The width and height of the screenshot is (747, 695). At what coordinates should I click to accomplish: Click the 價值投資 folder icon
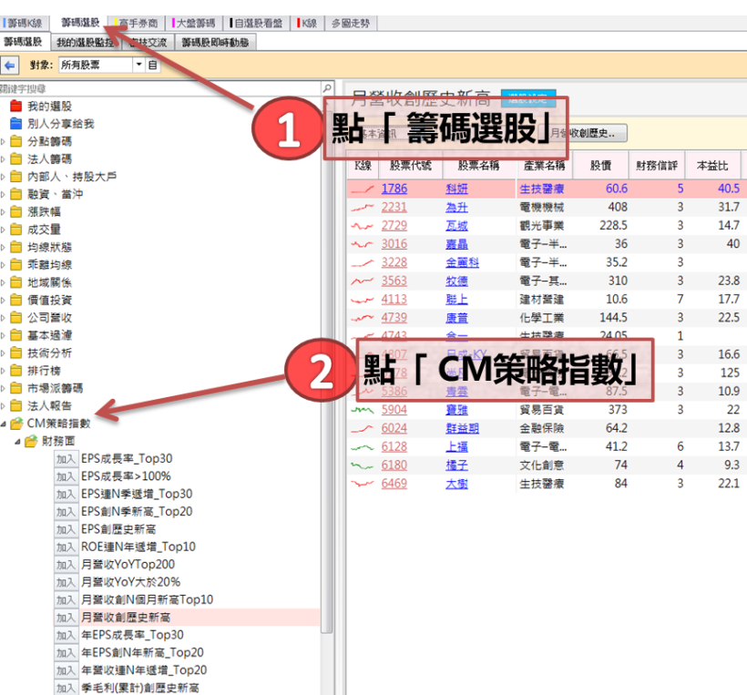[x=16, y=300]
